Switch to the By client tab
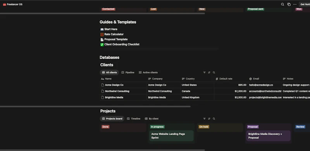This screenshot has width=310, height=151. (152, 119)
